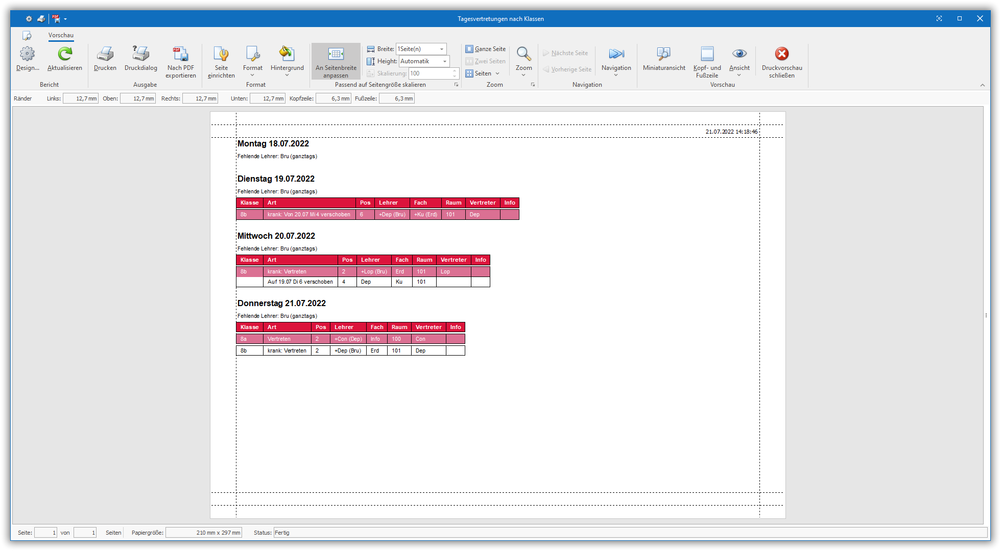This screenshot has width=1001, height=551.
Task: Select Ganze Seite zoom view
Action: 485,49
